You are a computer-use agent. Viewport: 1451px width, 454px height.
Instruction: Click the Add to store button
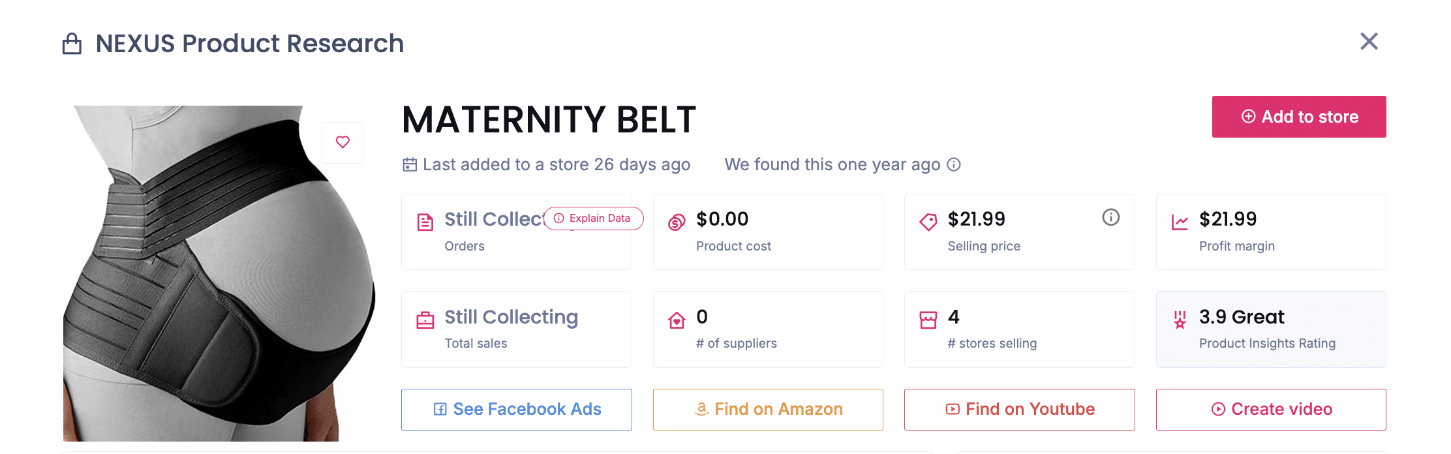1298,117
